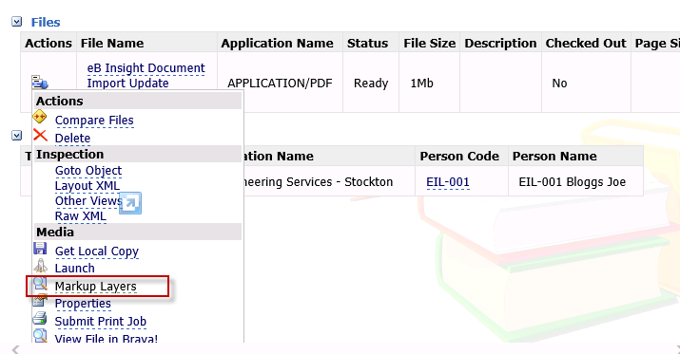Viewport: 680px width, 354px height.
Task: Choose Goto Object under Inspection
Action: (x=88, y=171)
